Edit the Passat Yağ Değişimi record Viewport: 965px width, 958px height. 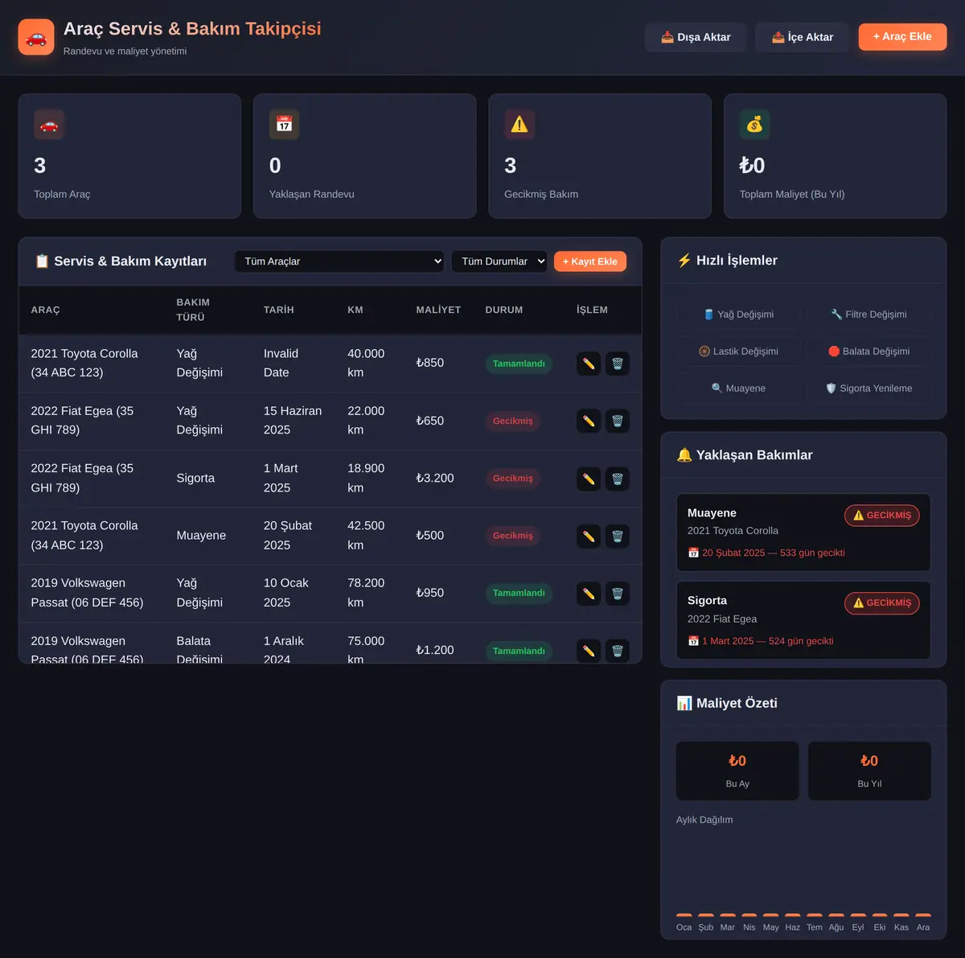tap(589, 594)
